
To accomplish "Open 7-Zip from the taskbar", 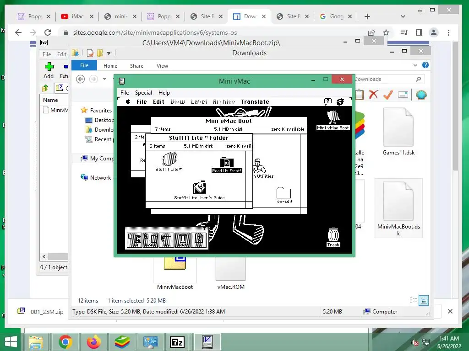I will (x=177, y=342).
